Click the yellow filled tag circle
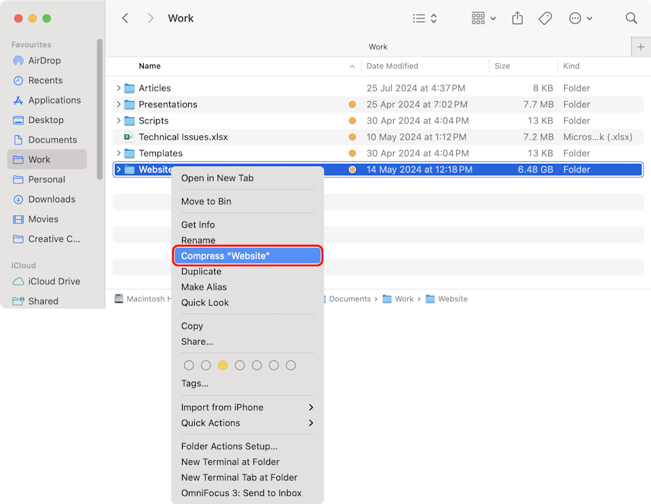651x504 pixels. click(223, 366)
